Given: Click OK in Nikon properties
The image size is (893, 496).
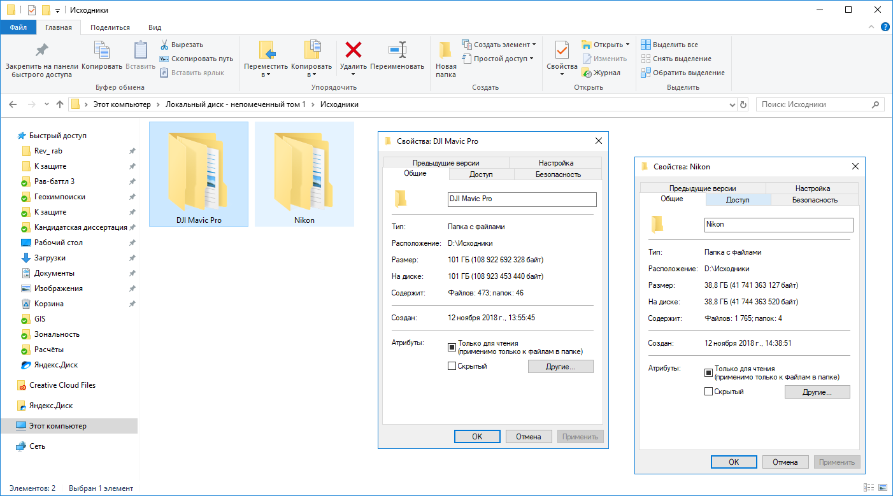Looking at the screenshot, I should pos(734,462).
